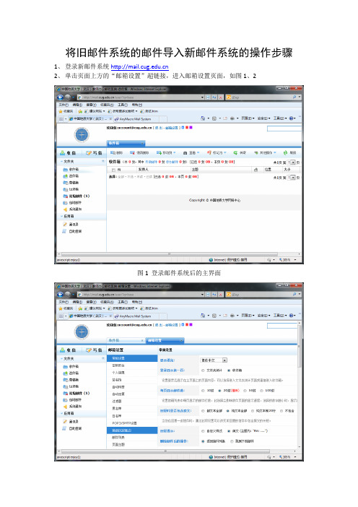358x507 pixels.
Task: Pick the blue theme swatch in Figure 2 header
Action: point(183,324)
